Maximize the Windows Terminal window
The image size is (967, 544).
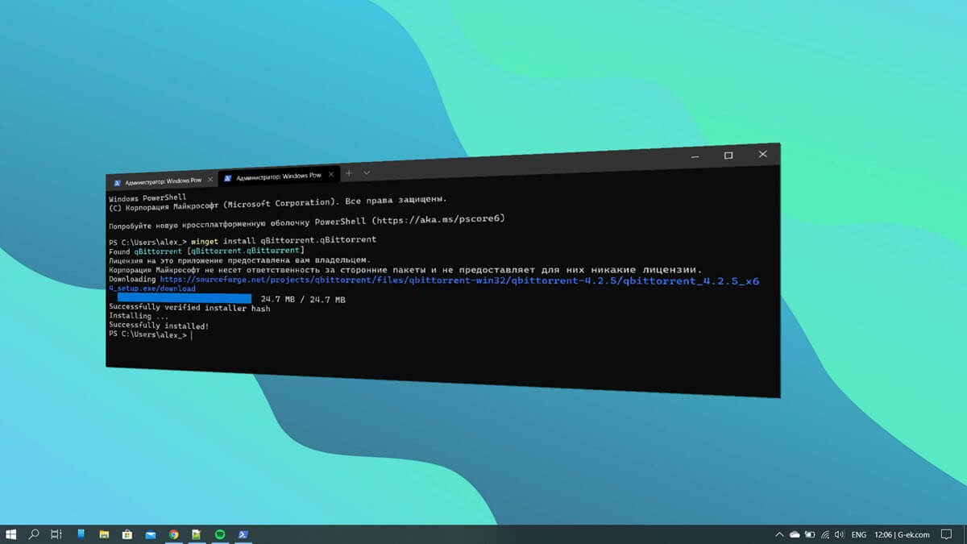pyautogui.click(x=728, y=155)
